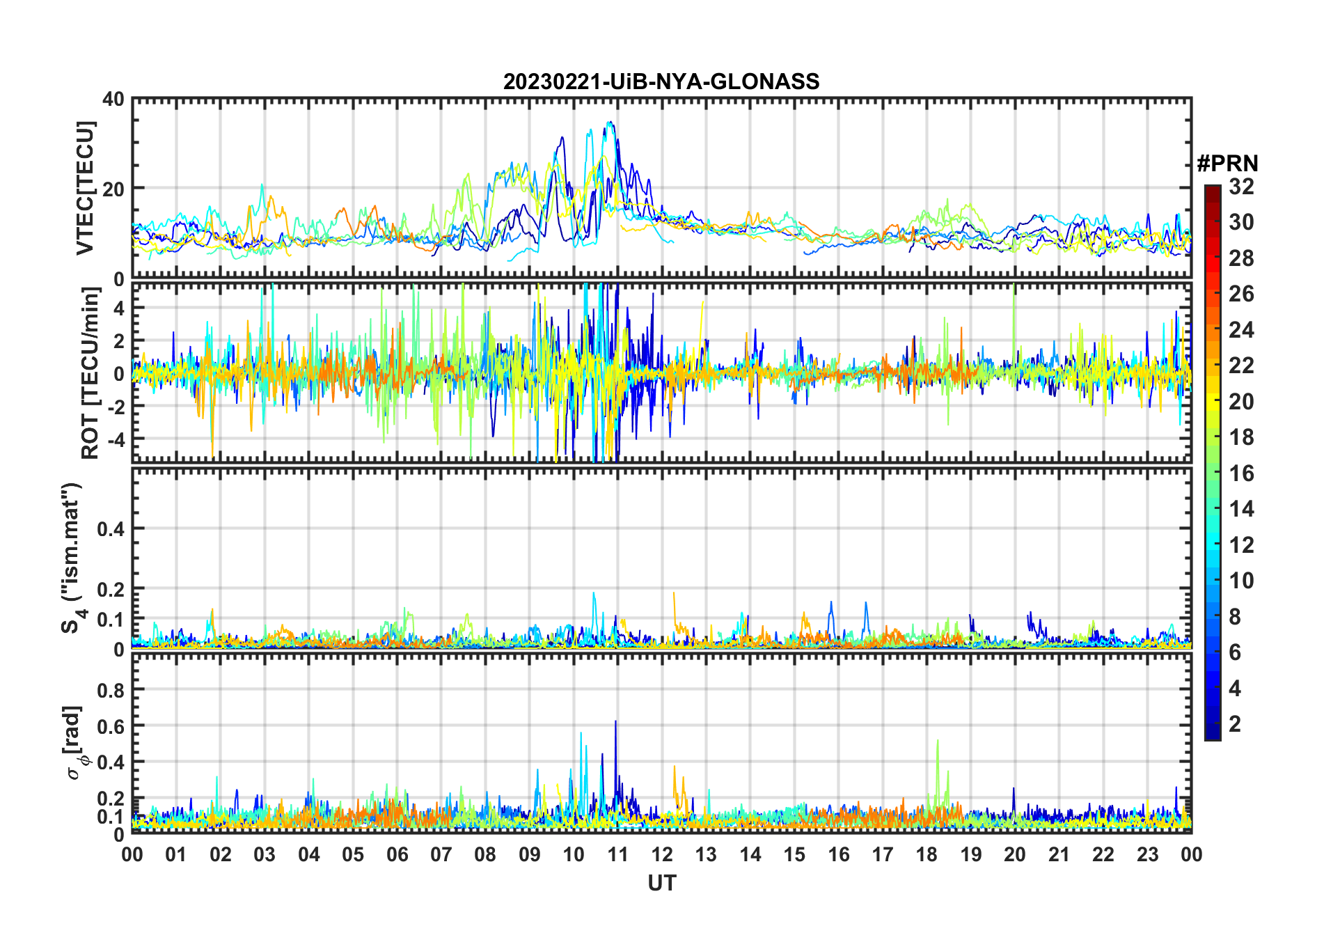Click colorbar tick label "30"

1241,222
